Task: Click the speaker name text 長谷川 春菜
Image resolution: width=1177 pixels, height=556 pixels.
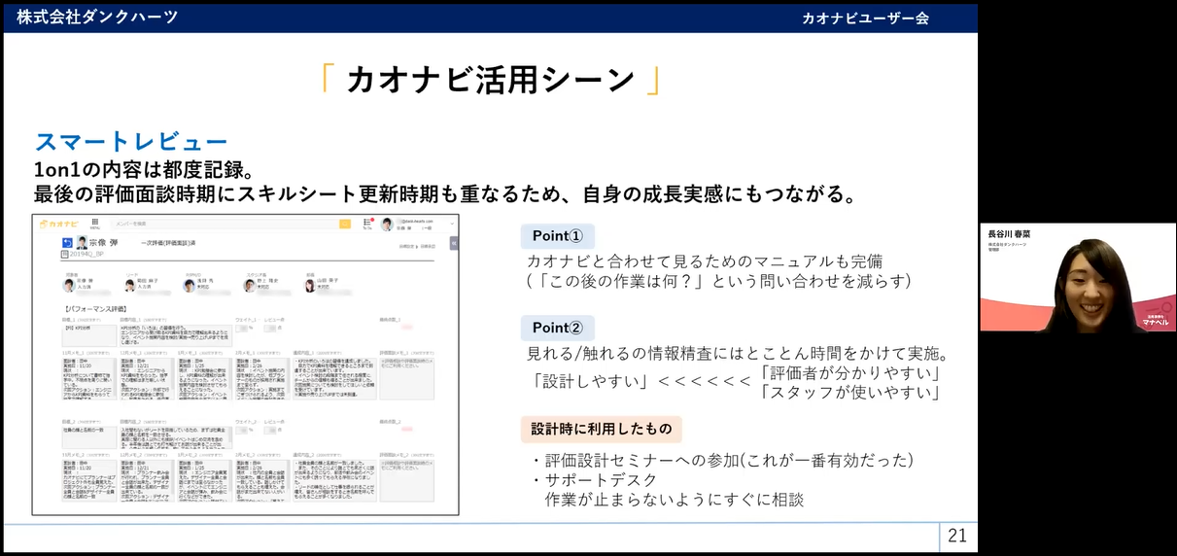Action: [x=1007, y=234]
